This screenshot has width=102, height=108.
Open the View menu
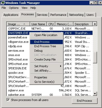[24, 8]
